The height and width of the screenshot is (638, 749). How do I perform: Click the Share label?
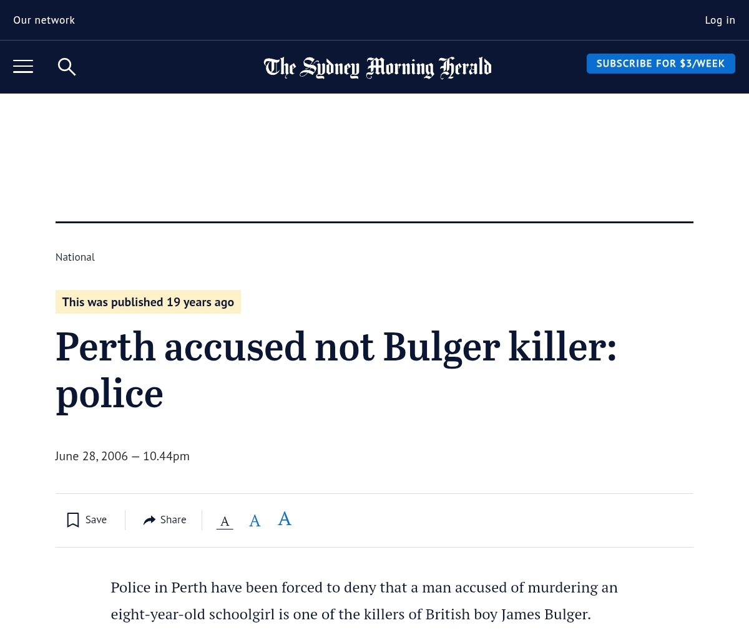click(x=174, y=520)
